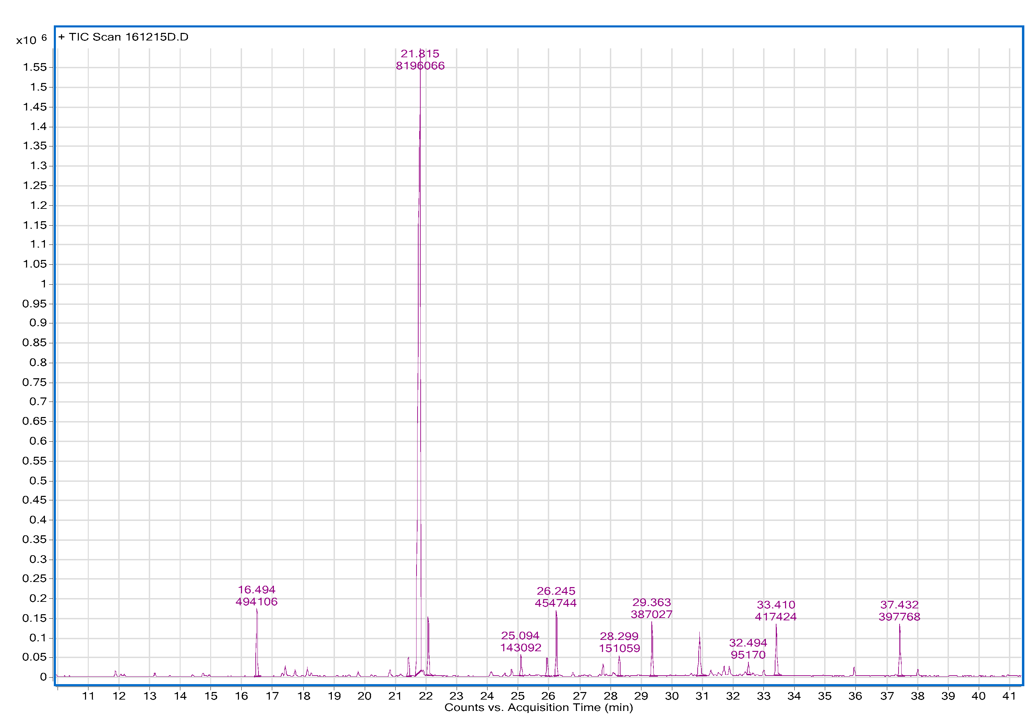1036x727 pixels.
Task: Click the peak area value 494106
Action: coord(256,601)
